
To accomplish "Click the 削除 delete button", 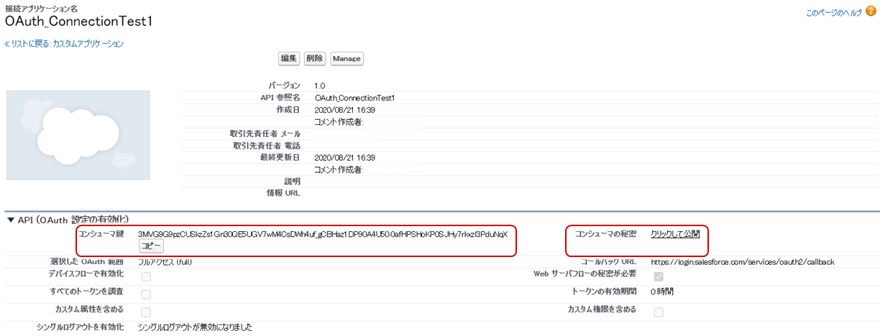I will (315, 58).
